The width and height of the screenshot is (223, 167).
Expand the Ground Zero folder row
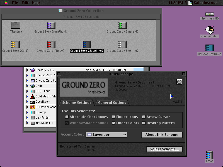(x=27, y=75)
